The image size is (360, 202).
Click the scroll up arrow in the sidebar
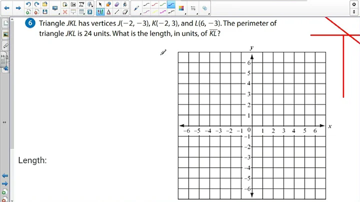click(x=12, y=19)
